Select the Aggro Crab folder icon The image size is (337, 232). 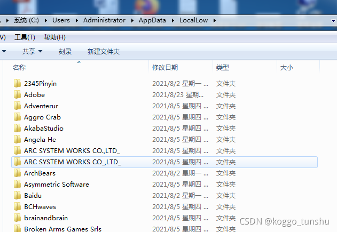click(17, 117)
